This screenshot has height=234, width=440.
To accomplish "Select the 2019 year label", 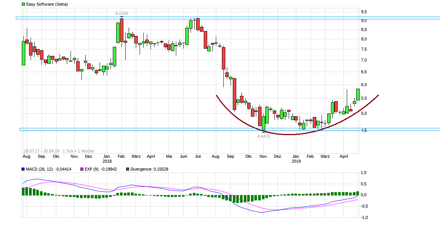I will pyautogui.click(x=295, y=161).
